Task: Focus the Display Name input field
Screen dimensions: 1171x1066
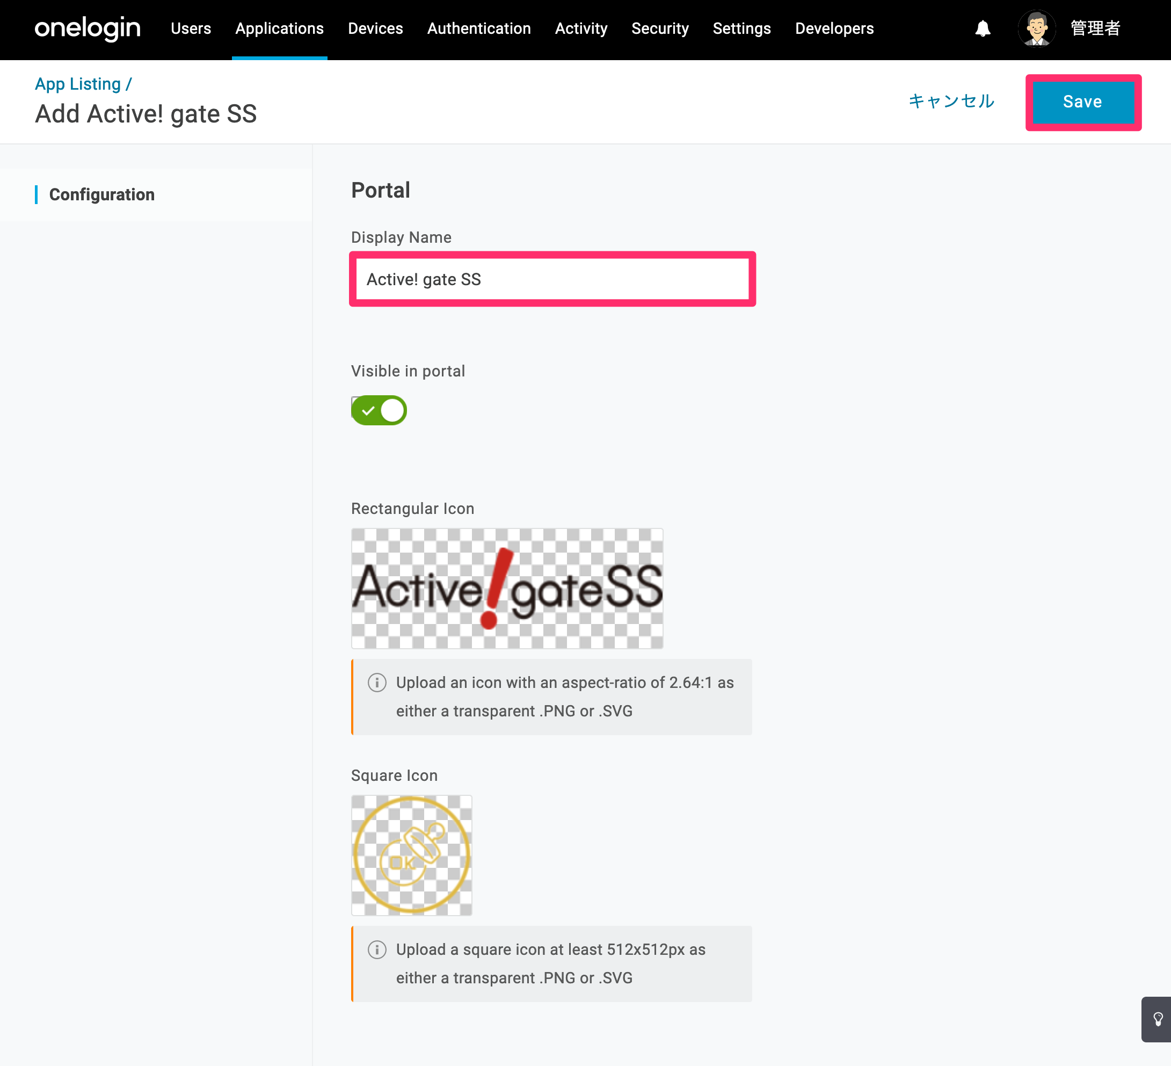Action: coord(552,279)
